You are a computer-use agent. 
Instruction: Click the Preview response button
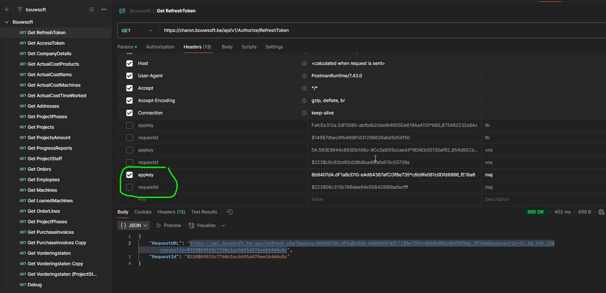click(x=169, y=225)
